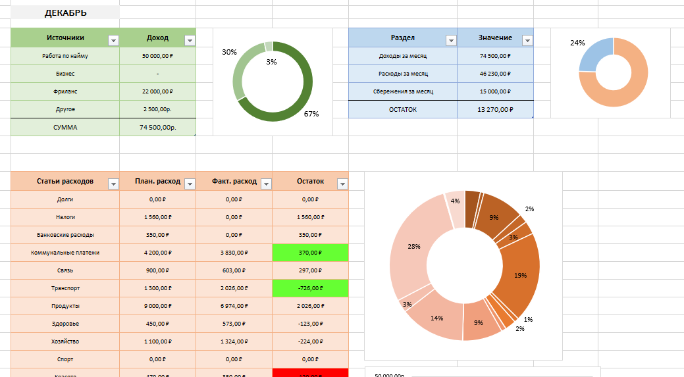The image size is (684, 377).
Task: Select the Транспорт expense row label
Action: point(65,289)
